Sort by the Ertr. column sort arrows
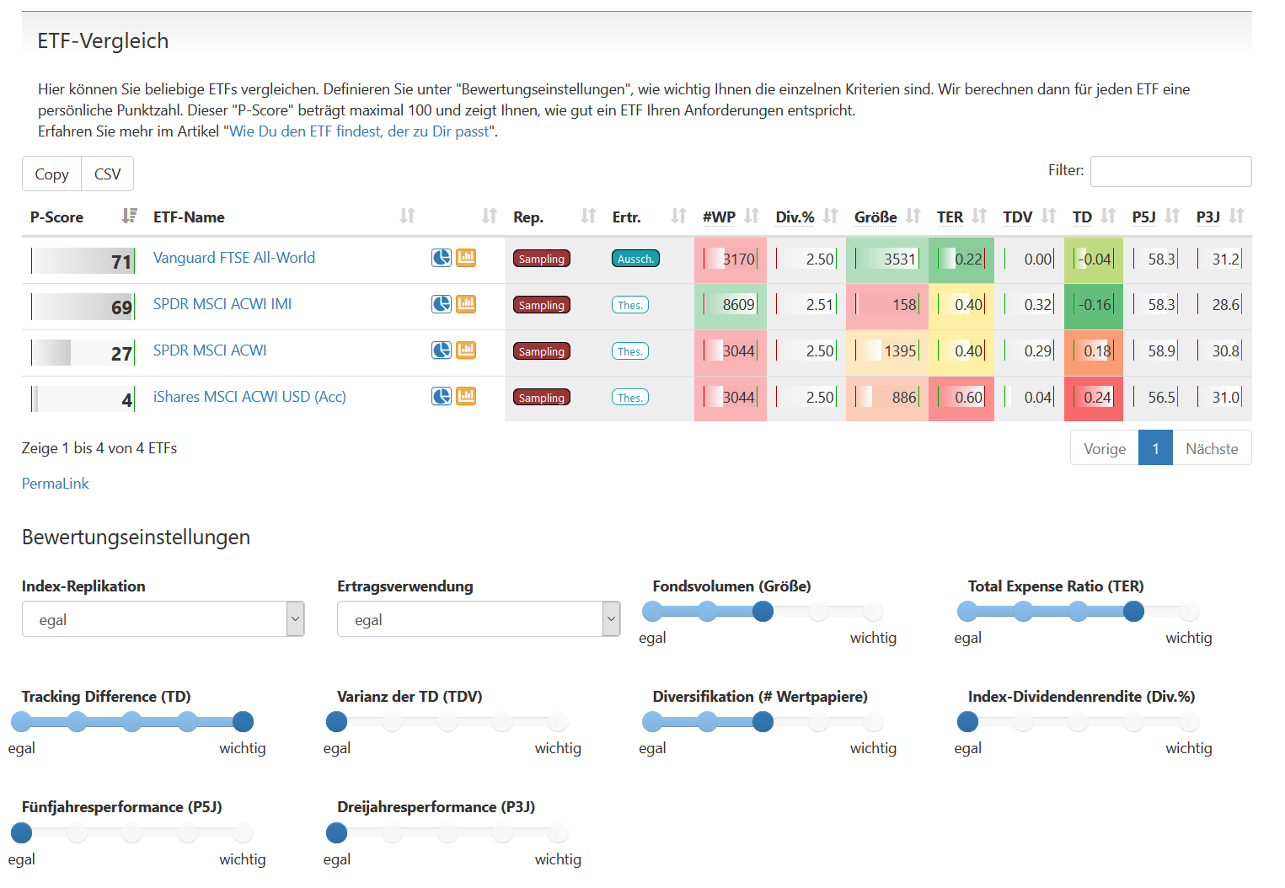This screenshot has height=888, width=1285. click(x=679, y=217)
